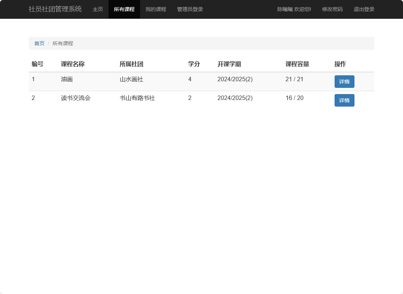Open 详情 for the 读书交流会 course

344,100
